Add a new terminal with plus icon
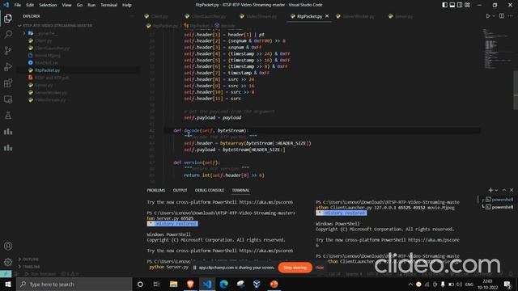This screenshot has height=291, width=518. pyautogui.click(x=490, y=190)
